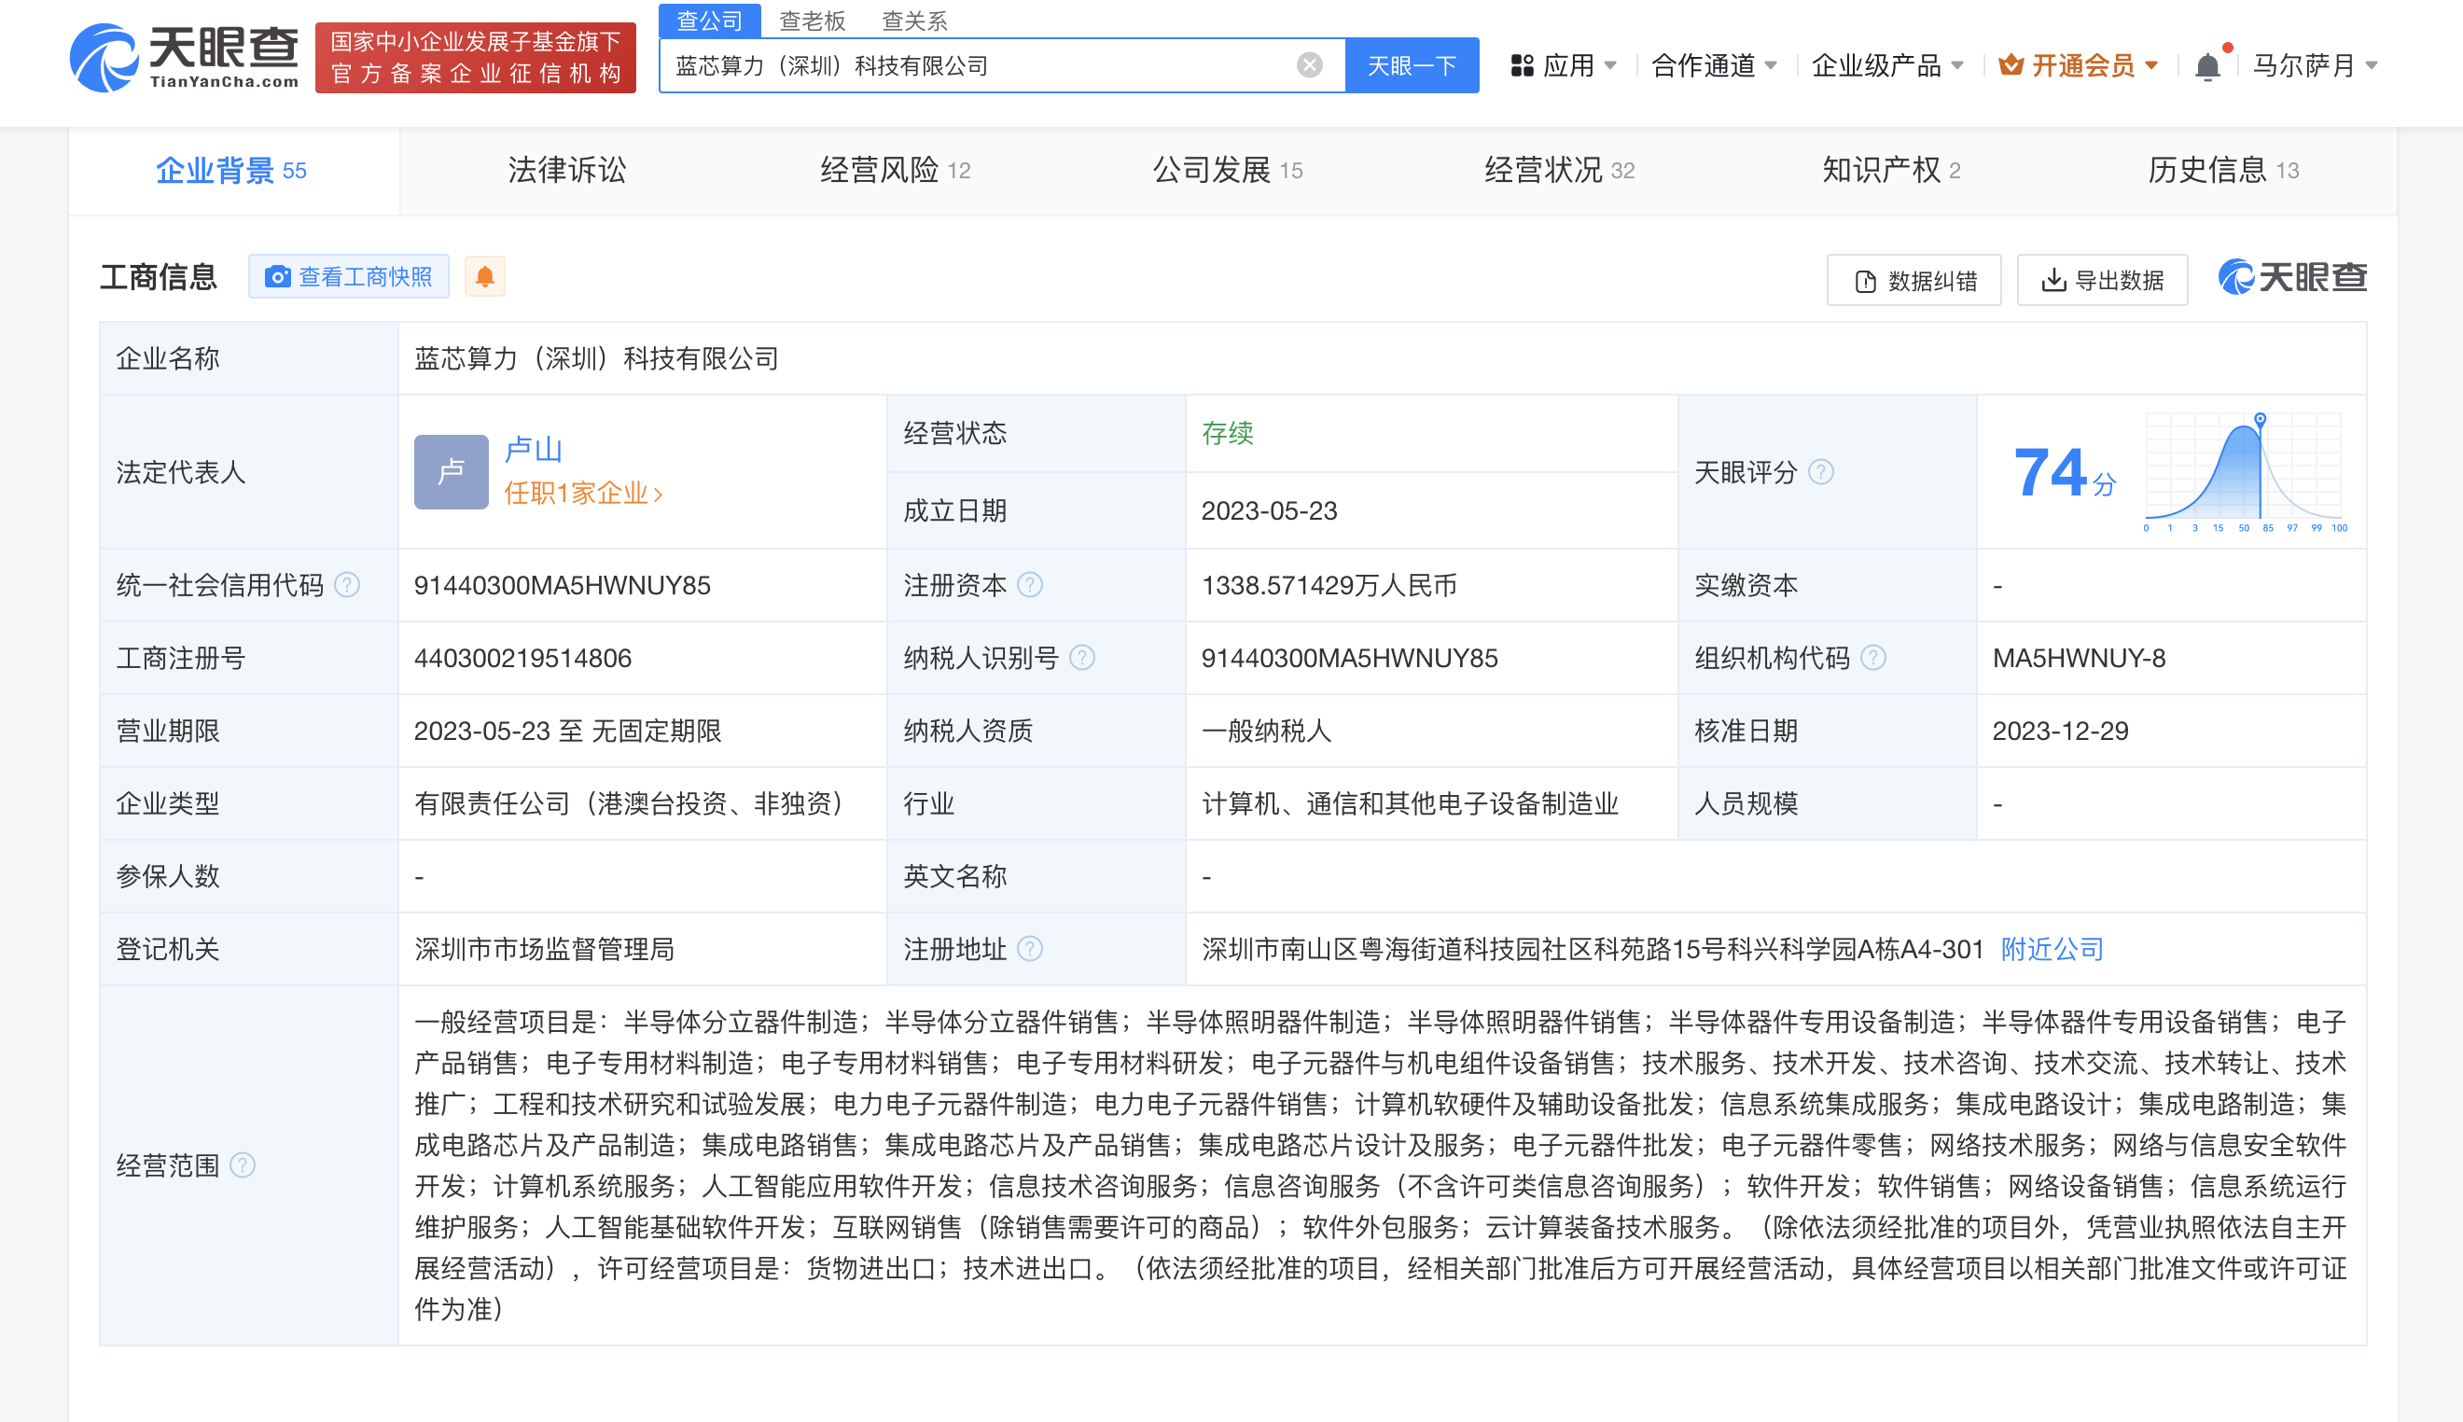This screenshot has width=2463, height=1422.
Task: Click the company name search input field
Action: click(976, 64)
